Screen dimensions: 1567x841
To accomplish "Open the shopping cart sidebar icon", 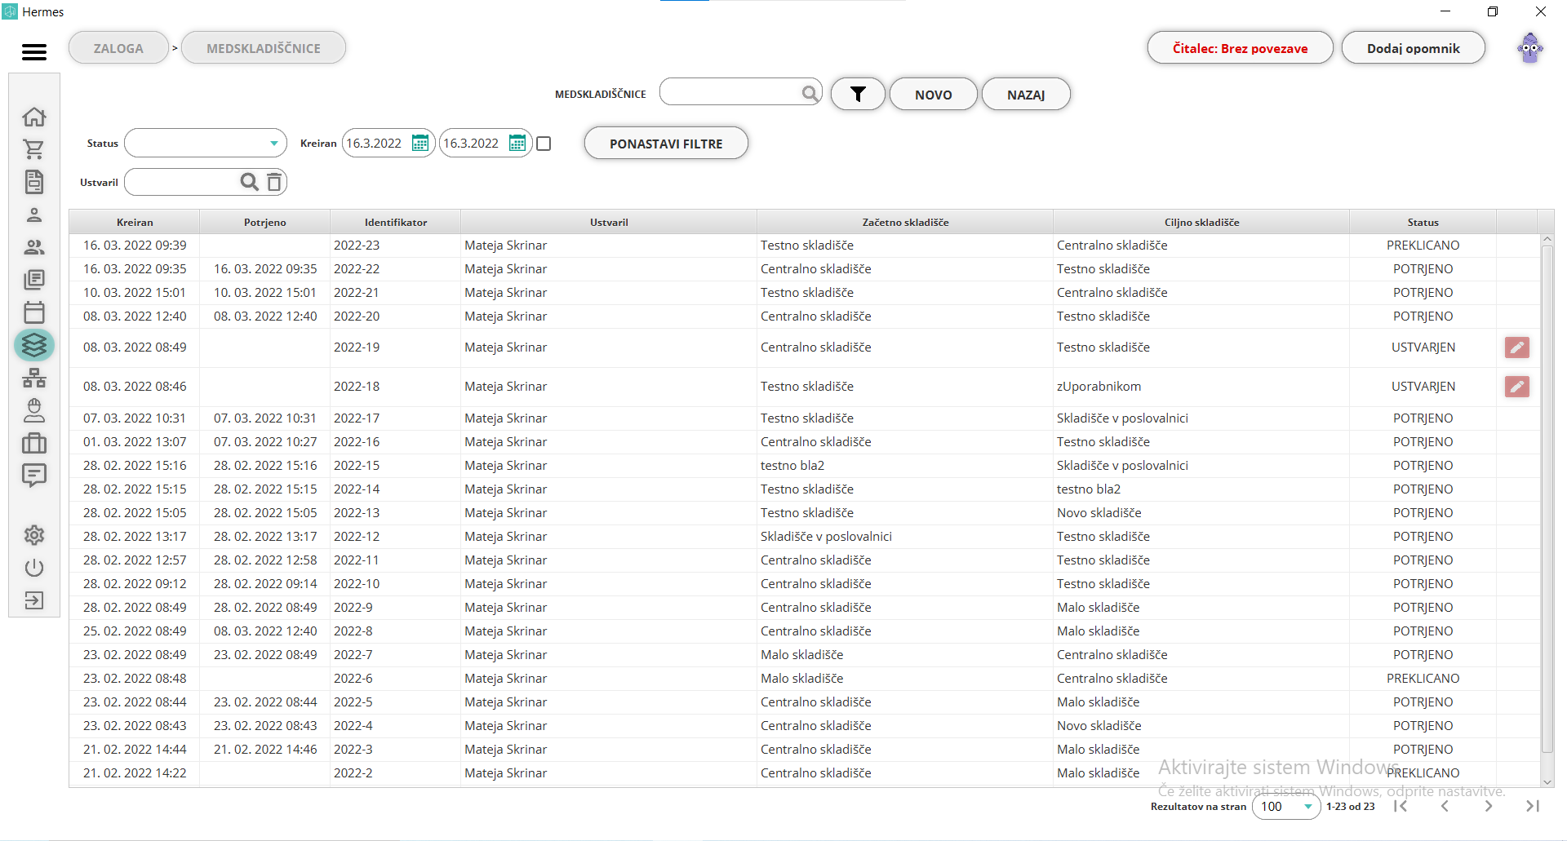I will 34,149.
